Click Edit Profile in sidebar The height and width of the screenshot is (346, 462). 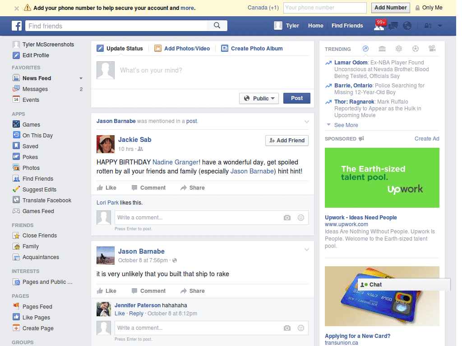click(x=31, y=55)
